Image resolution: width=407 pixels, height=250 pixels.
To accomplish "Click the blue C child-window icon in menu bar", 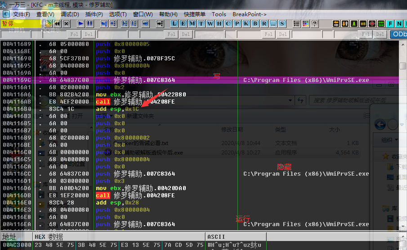I will [6, 14].
